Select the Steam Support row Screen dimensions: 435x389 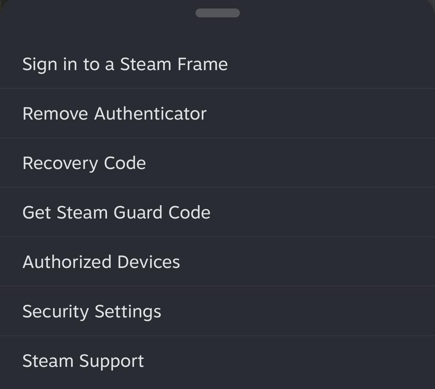coord(83,361)
